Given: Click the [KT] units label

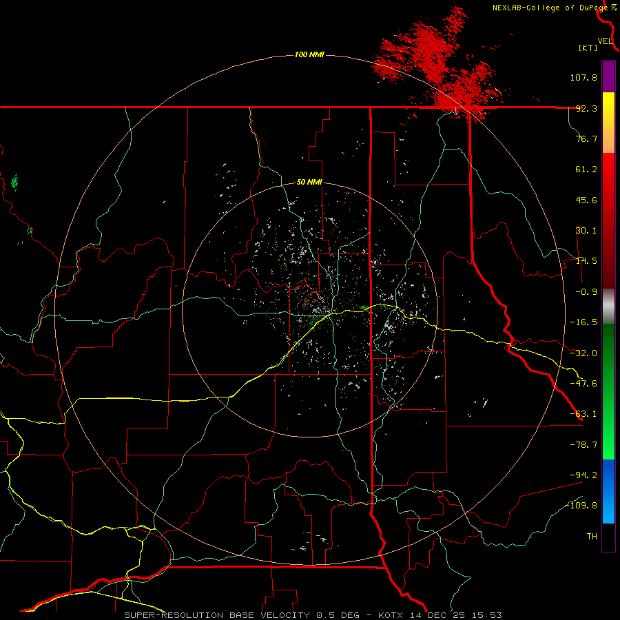Looking at the screenshot, I should click(x=588, y=48).
